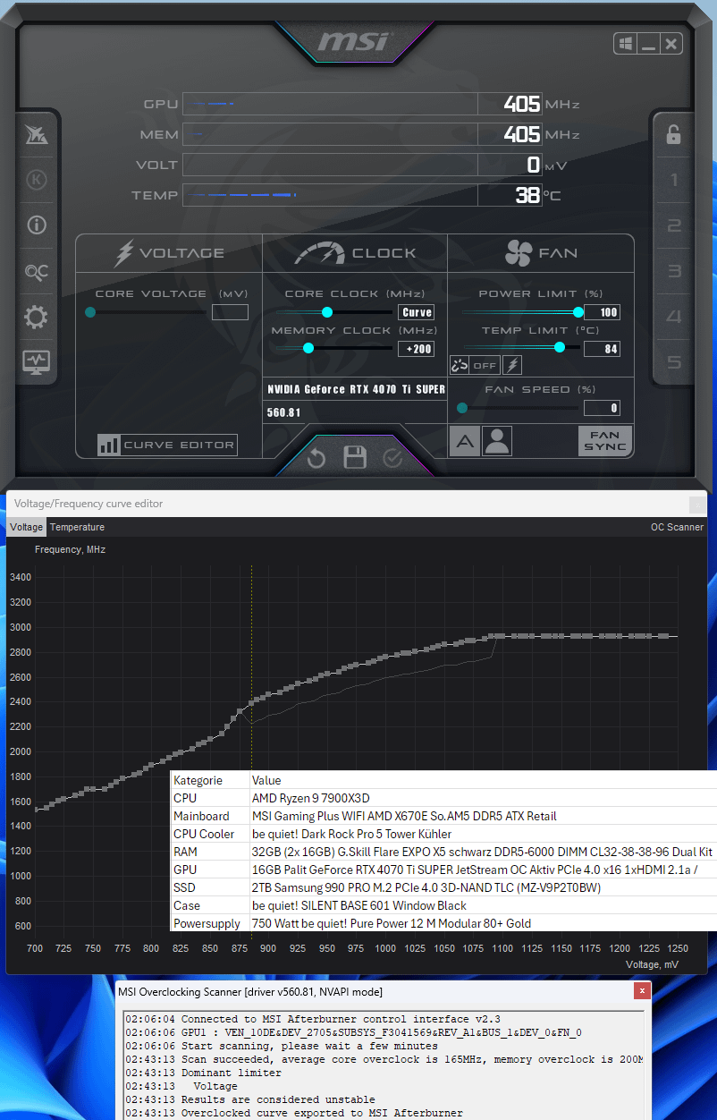717x1120 pixels.
Task: Click the profile lock icon
Action: [x=674, y=134]
